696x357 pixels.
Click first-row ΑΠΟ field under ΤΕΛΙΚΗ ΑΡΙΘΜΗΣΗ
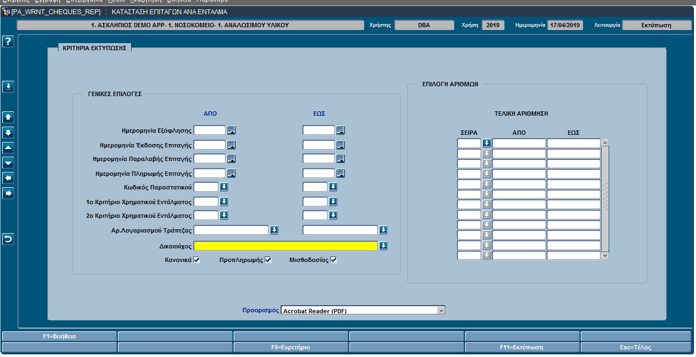(519, 143)
